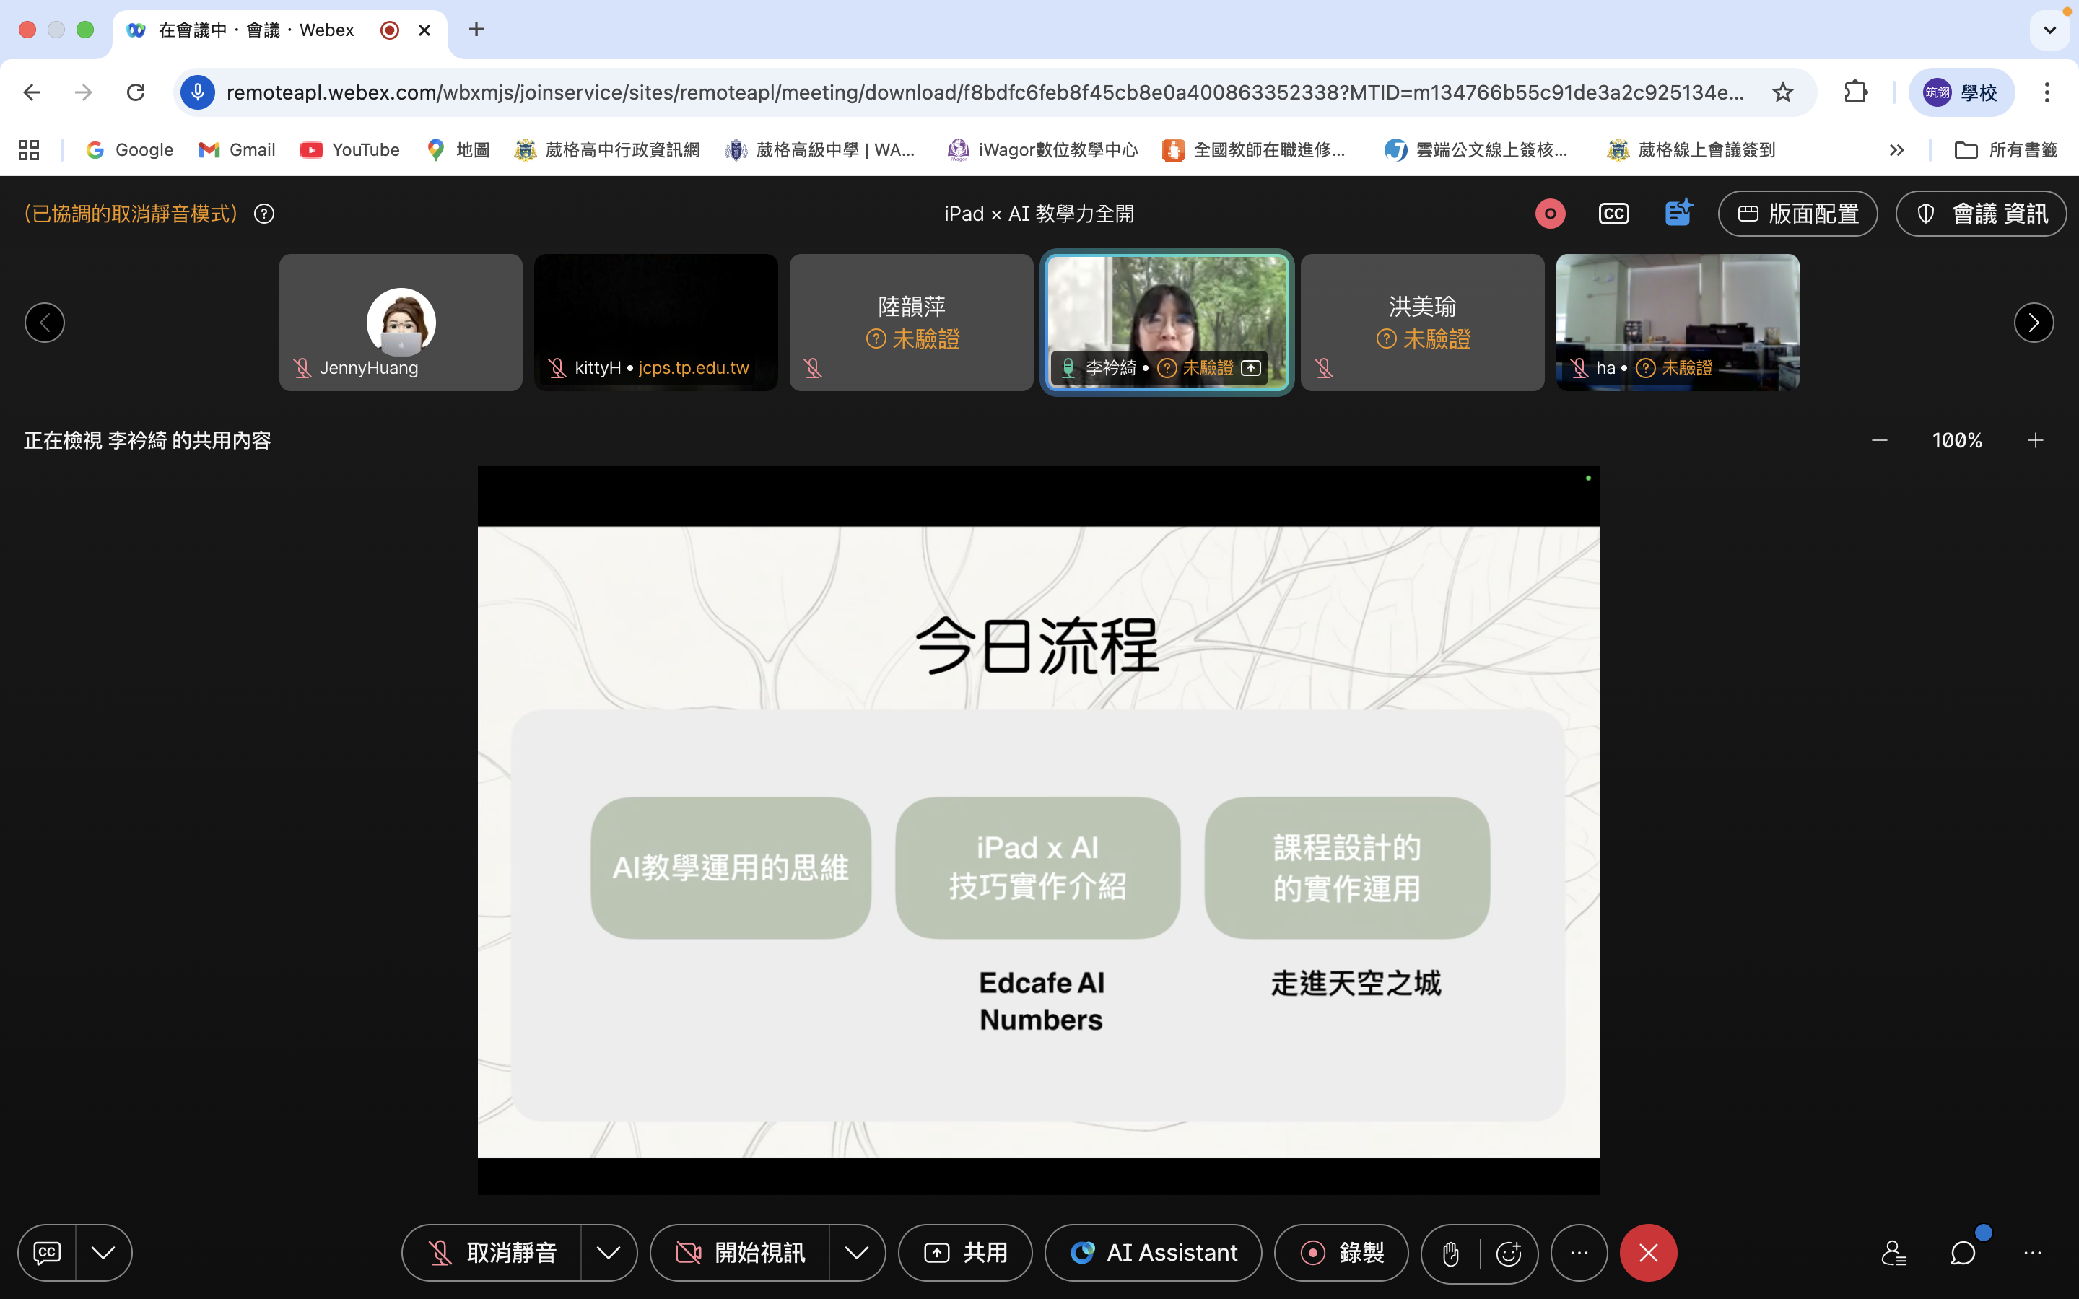Select the Webex meeting browser tab
Image resolution: width=2079 pixels, height=1299 pixels.
(x=258, y=30)
